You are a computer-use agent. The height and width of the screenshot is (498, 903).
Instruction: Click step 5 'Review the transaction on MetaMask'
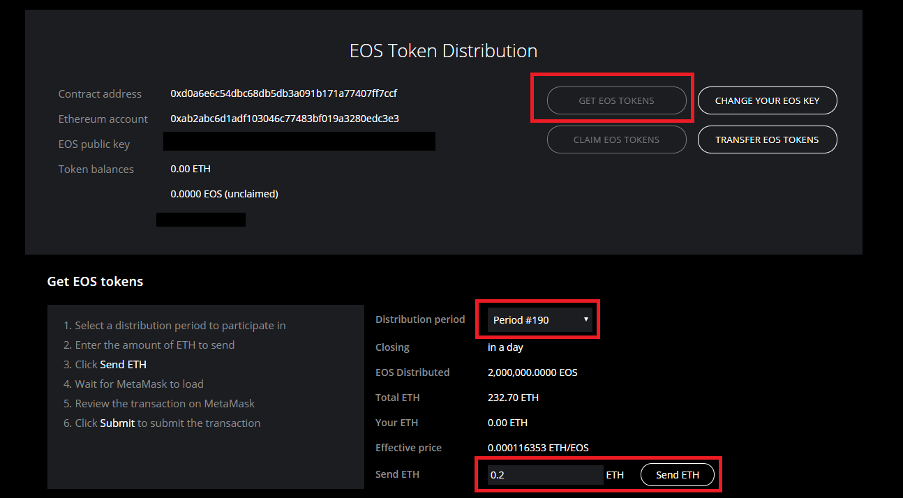coord(159,403)
